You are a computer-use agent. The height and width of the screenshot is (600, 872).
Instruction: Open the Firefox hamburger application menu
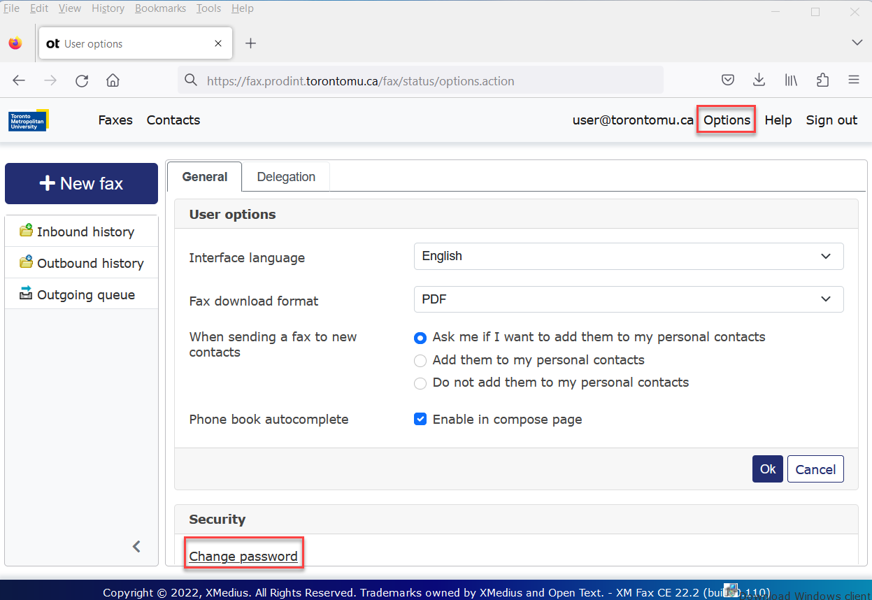pyautogui.click(x=853, y=80)
